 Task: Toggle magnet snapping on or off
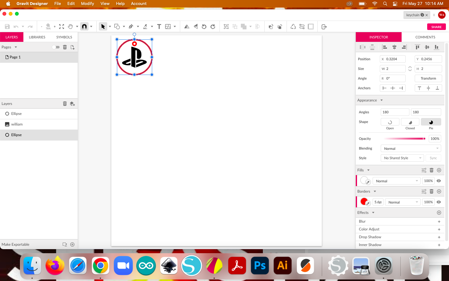pos(84,27)
